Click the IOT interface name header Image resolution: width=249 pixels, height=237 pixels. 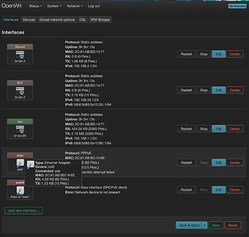tap(20, 83)
